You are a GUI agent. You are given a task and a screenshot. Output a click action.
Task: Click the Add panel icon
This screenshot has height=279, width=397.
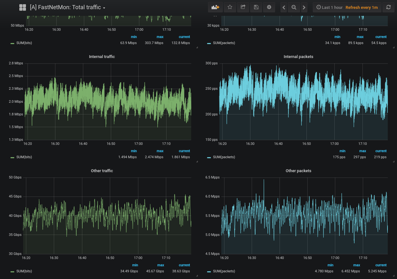[x=215, y=7]
